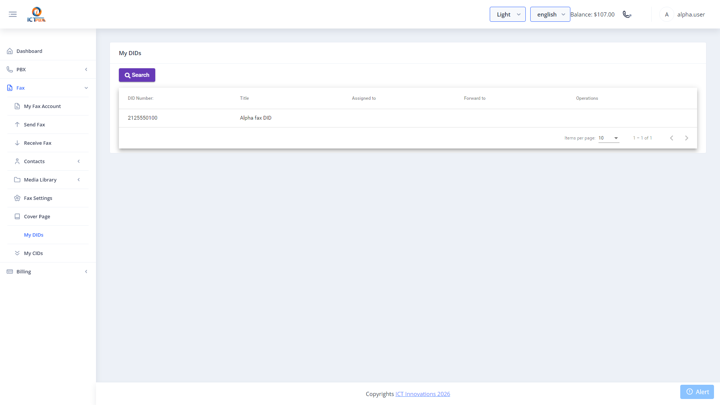The width and height of the screenshot is (720, 405).
Task: Select DID number 2125550100 cell
Action: tap(142, 118)
